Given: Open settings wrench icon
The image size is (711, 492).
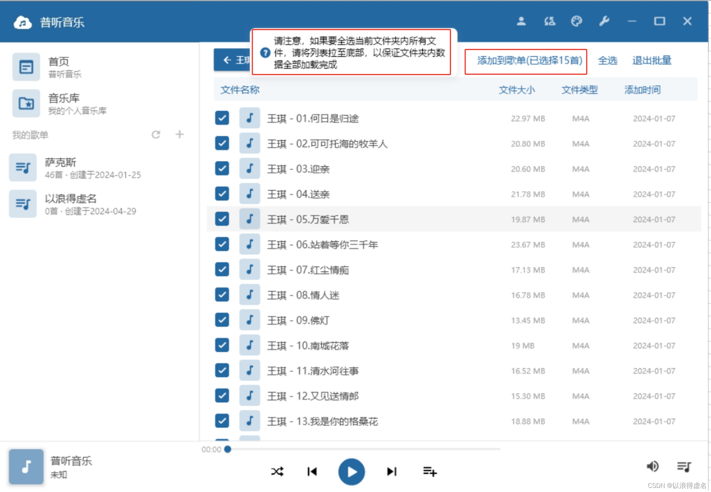Looking at the screenshot, I should (604, 21).
